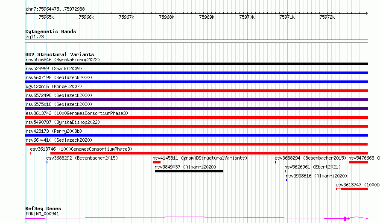Open variant nsv6575018 (Sedlazeck2020) label
The width and height of the screenshot is (380, 223).
pos(59,104)
